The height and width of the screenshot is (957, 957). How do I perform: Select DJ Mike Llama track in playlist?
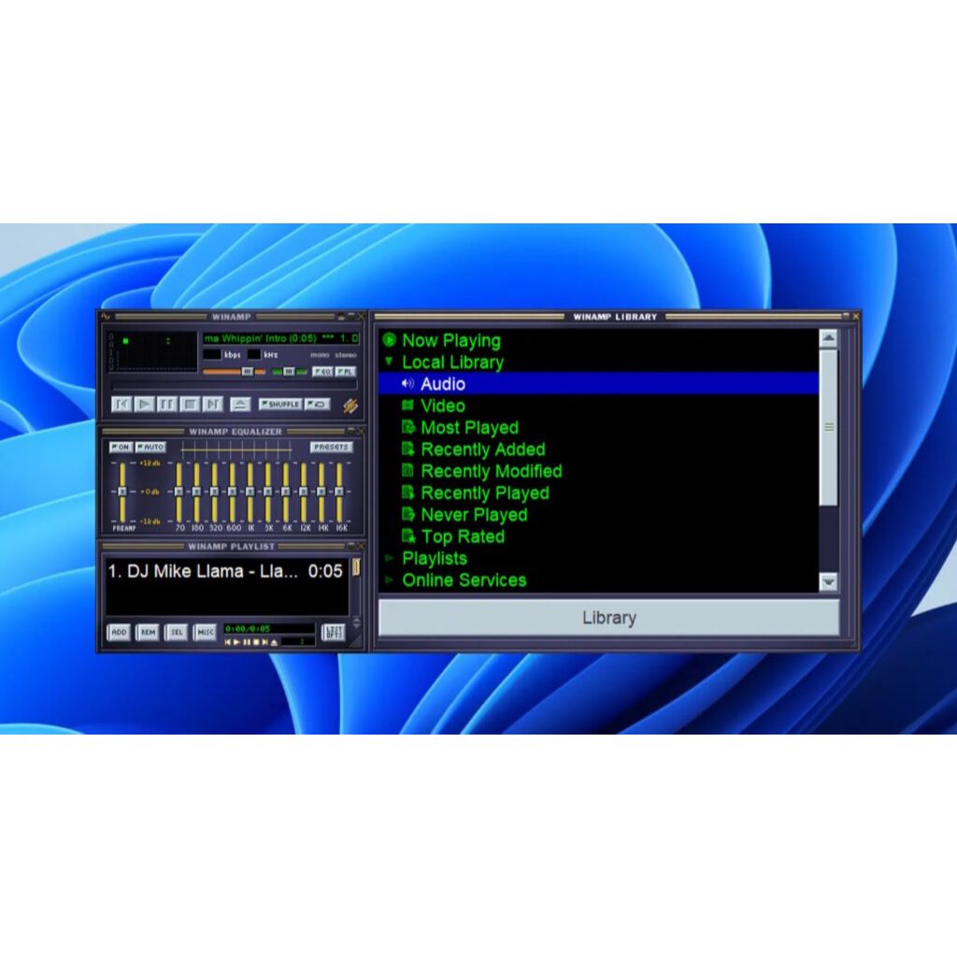click(x=225, y=571)
